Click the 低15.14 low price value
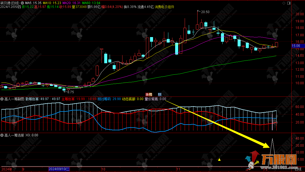The image size is (305, 172). [53, 7]
